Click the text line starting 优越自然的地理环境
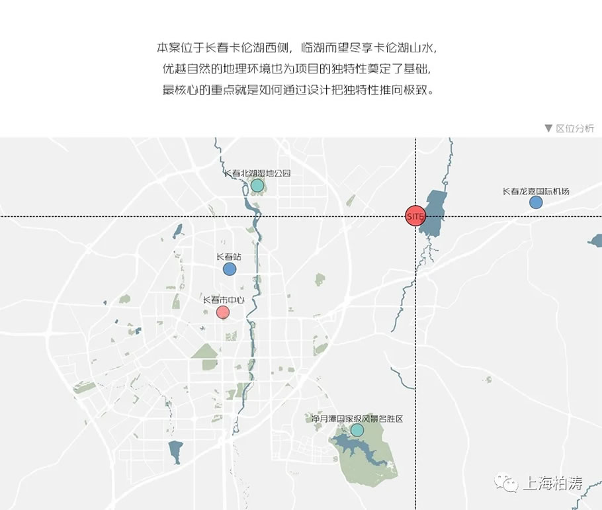Viewport: 602px width, 510px height. (297, 69)
